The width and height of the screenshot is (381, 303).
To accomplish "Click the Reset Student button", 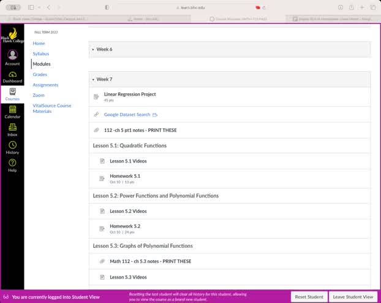I will [x=309, y=297].
